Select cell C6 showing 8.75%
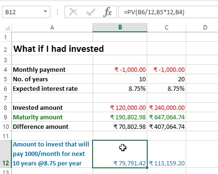Image resolution: width=218 pixels, height=174 pixels. click(167, 88)
